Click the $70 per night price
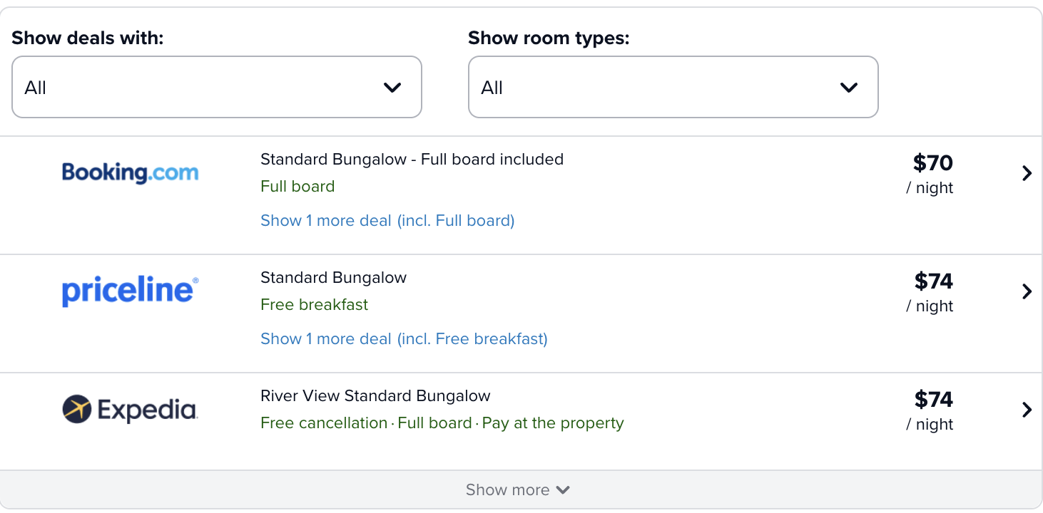The width and height of the screenshot is (1043, 513). click(x=932, y=174)
